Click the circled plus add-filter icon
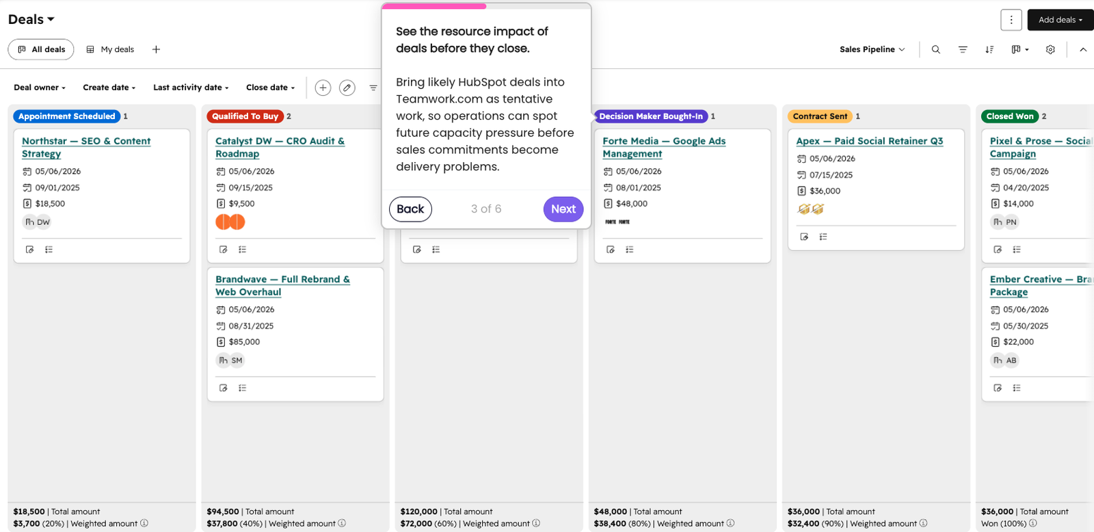The height and width of the screenshot is (532, 1094). (323, 88)
